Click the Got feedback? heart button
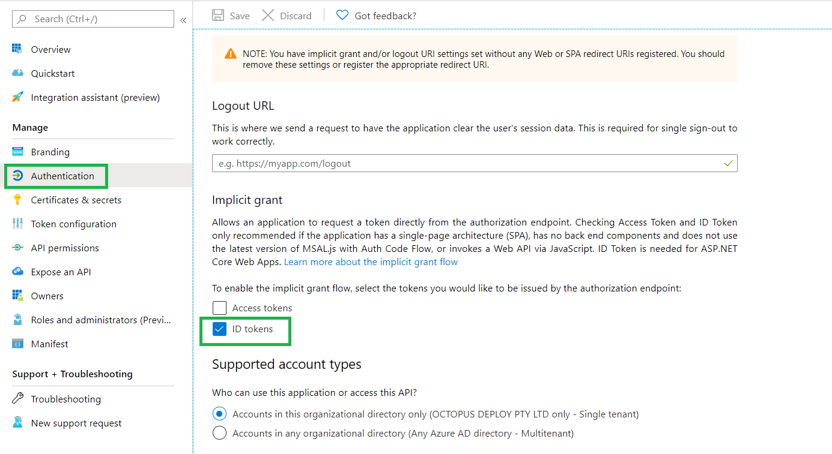The height and width of the screenshot is (454, 832). tap(376, 15)
